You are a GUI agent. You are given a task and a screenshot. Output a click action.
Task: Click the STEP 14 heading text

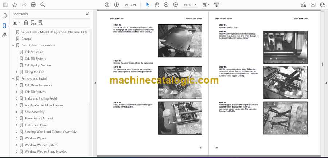point(223,25)
